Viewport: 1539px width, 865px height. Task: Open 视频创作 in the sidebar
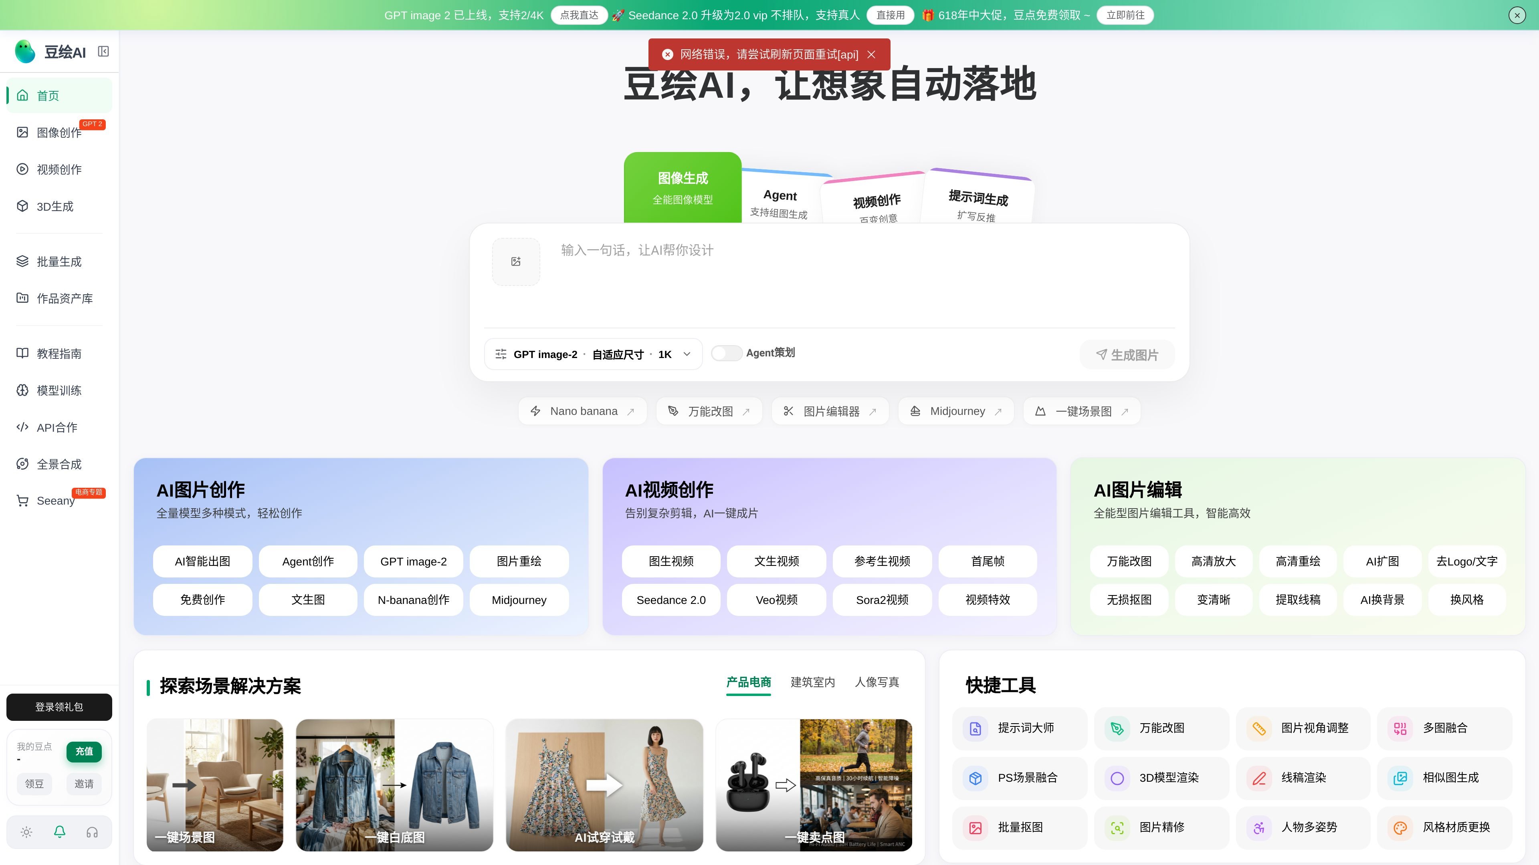[x=59, y=169]
